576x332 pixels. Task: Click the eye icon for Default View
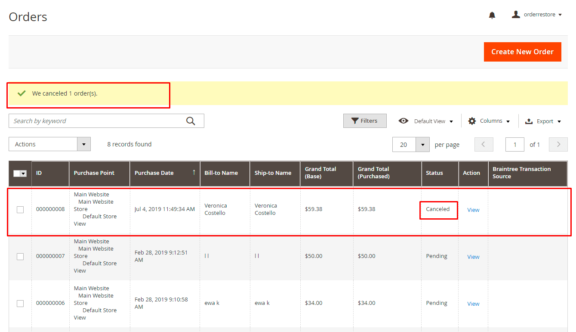pos(404,121)
